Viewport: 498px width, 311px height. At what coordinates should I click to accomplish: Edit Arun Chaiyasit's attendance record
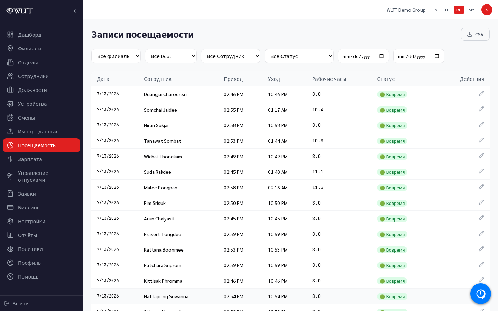coord(481,218)
